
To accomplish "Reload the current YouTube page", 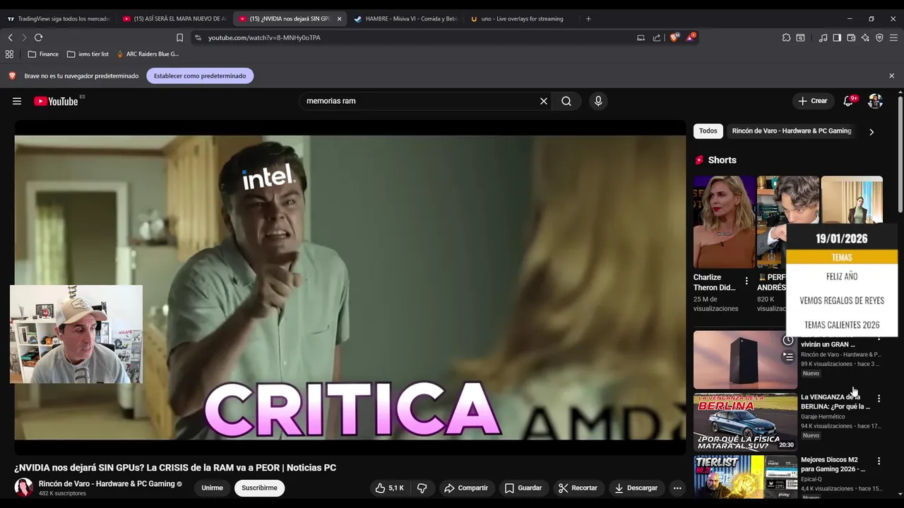I will pos(38,37).
